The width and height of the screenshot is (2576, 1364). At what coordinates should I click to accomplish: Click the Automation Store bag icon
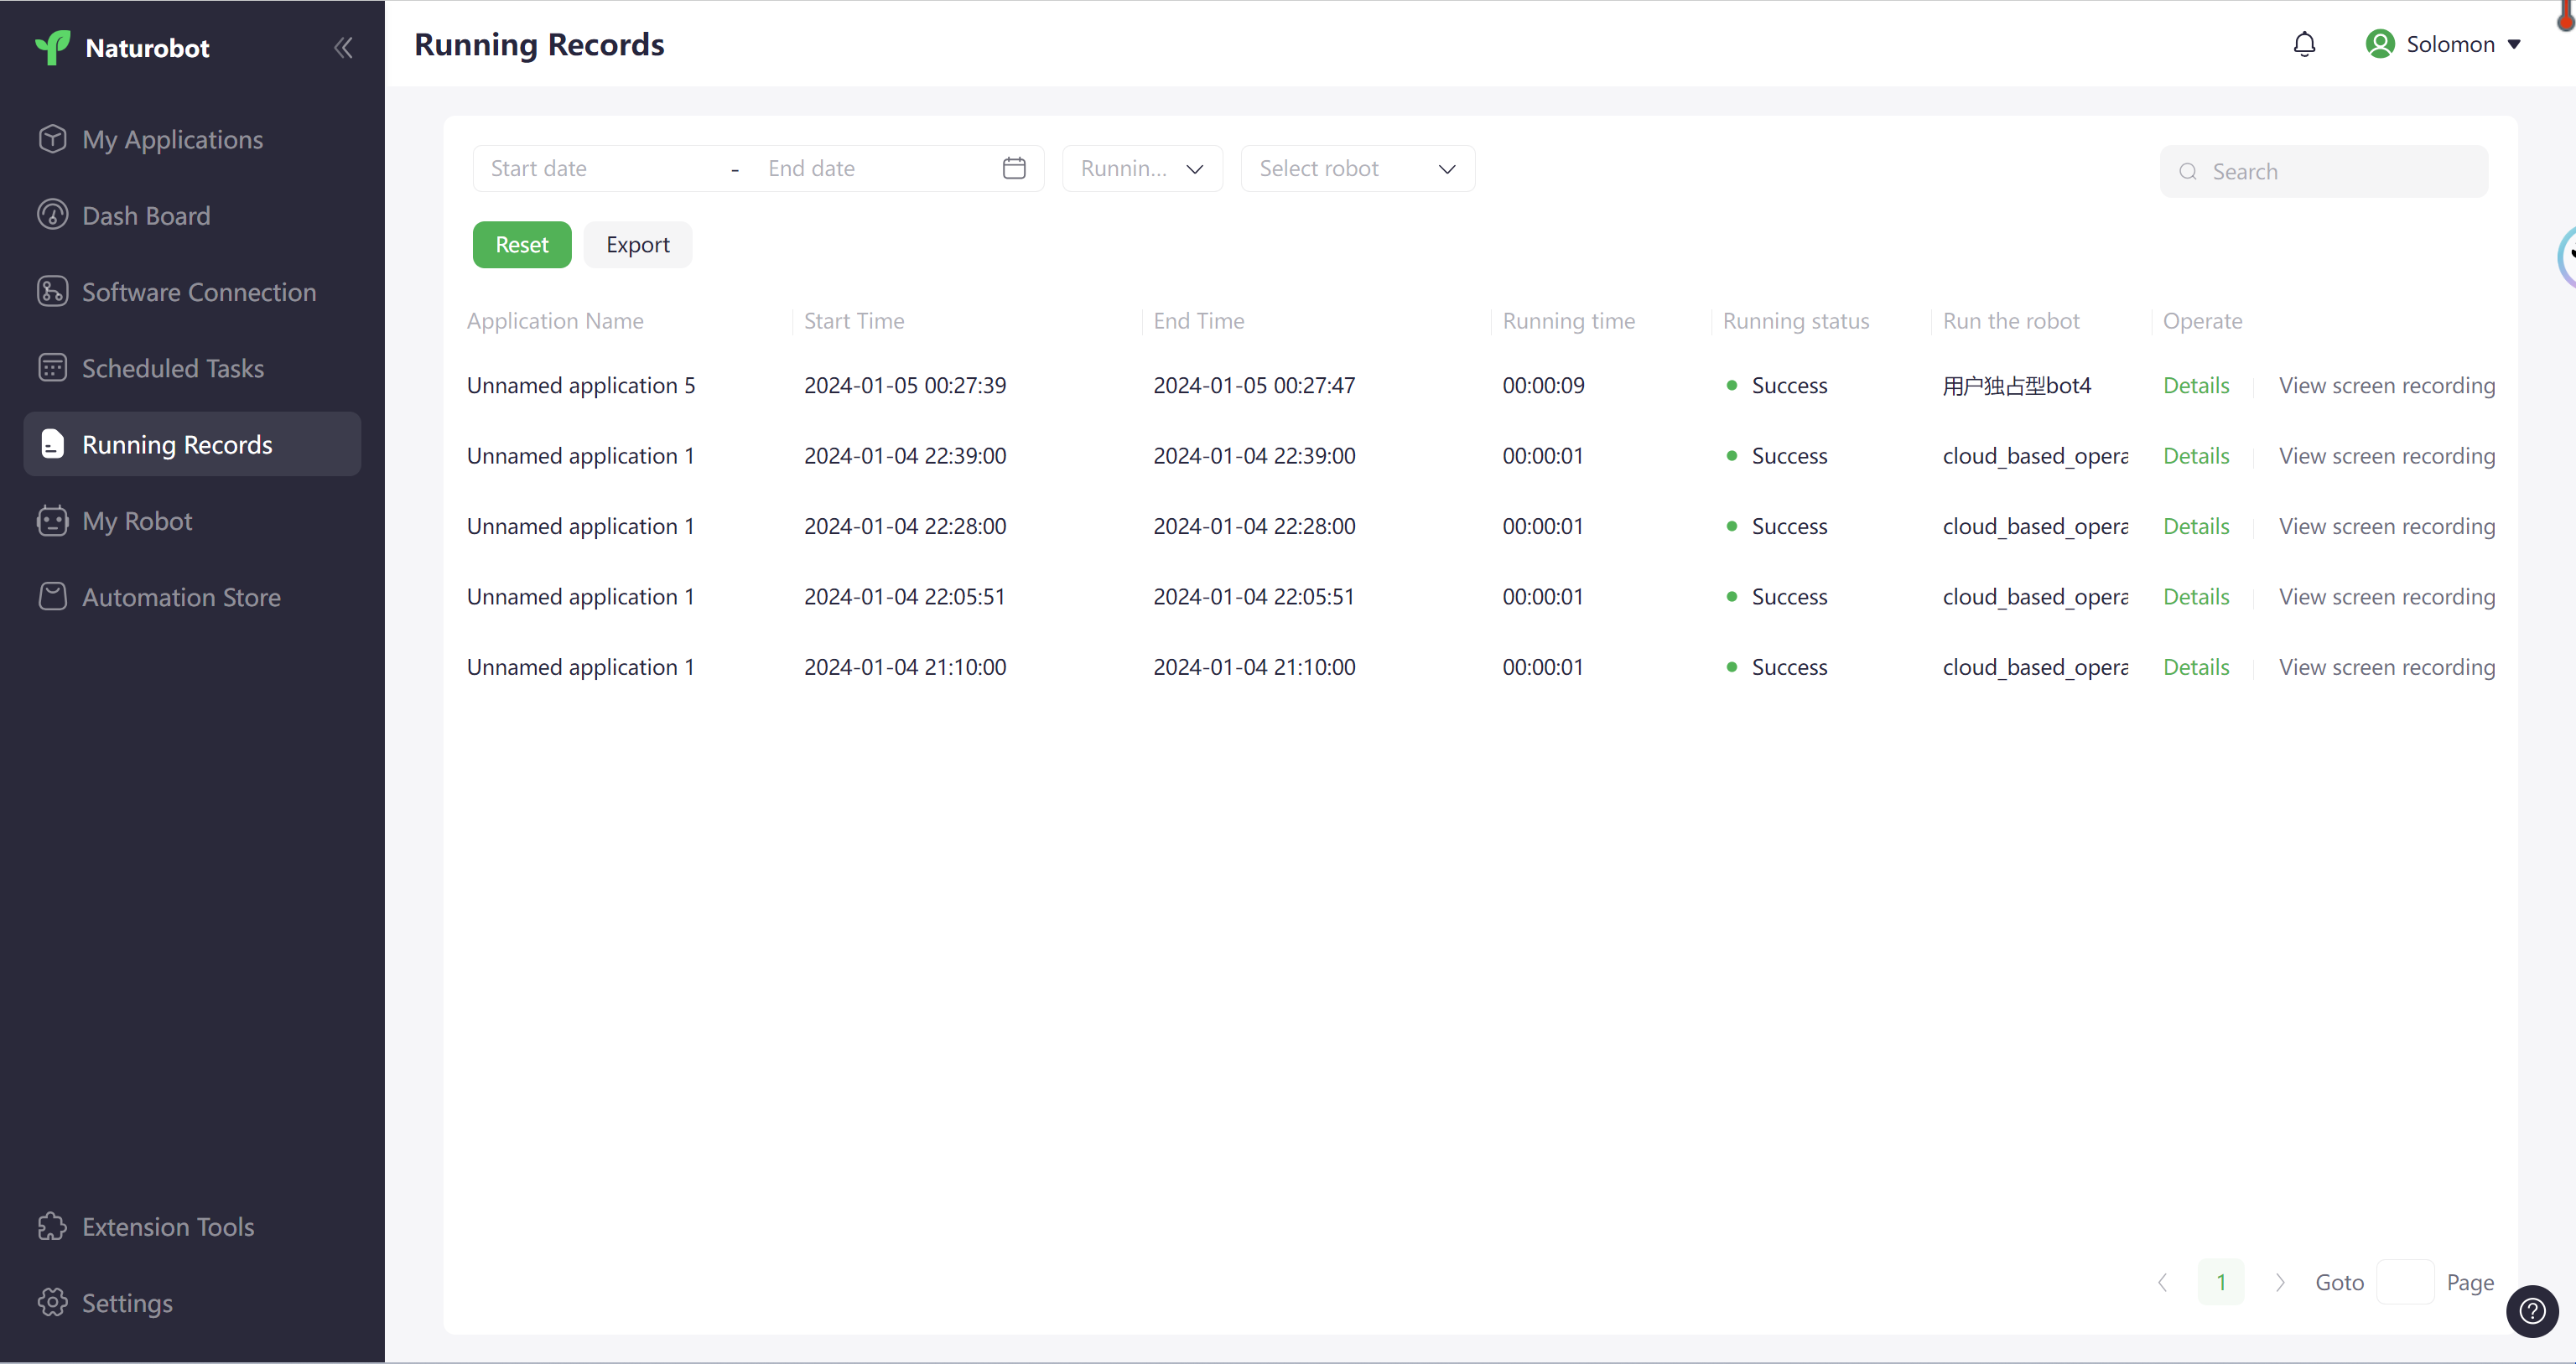pyautogui.click(x=52, y=596)
